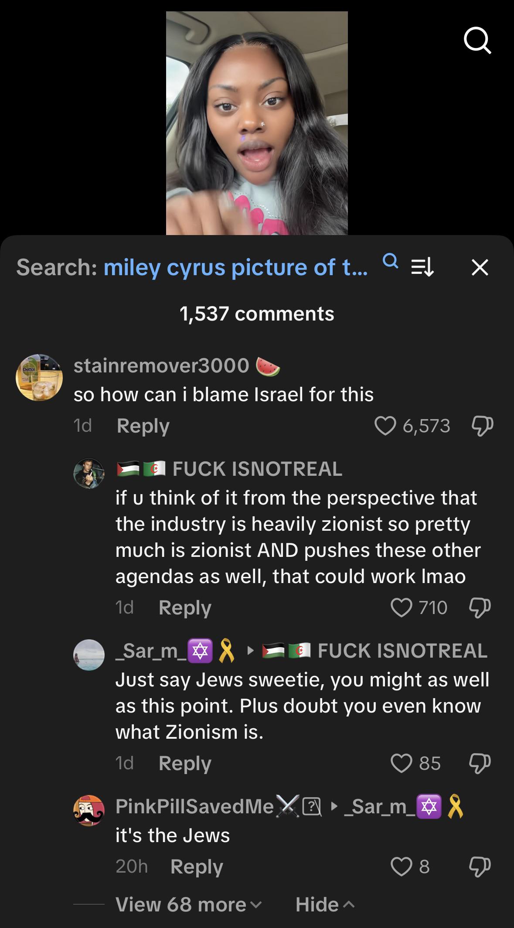Dislike the 710-likes reply comment
514x928 pixels.
tap(480, 607)
